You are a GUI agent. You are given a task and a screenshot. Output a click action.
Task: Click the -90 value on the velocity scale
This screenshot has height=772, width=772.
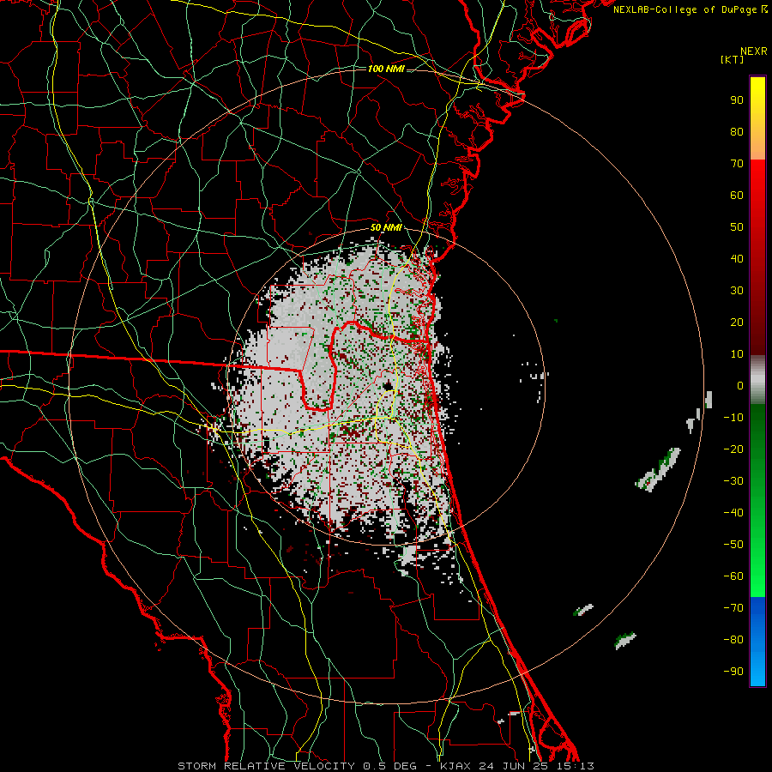click(x=733, y=672)
